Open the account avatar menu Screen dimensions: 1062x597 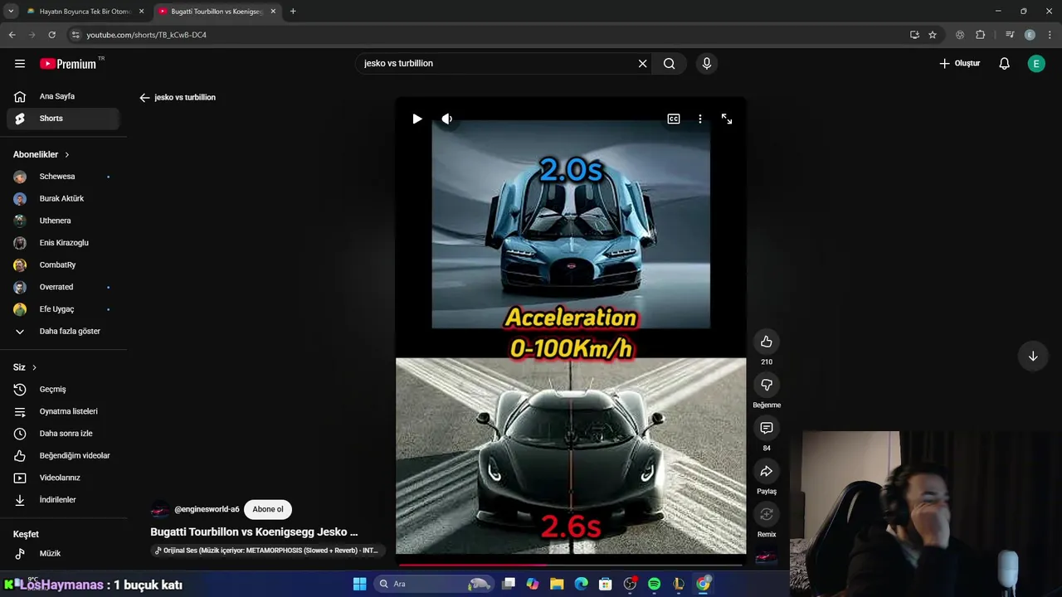(1036, 64)
